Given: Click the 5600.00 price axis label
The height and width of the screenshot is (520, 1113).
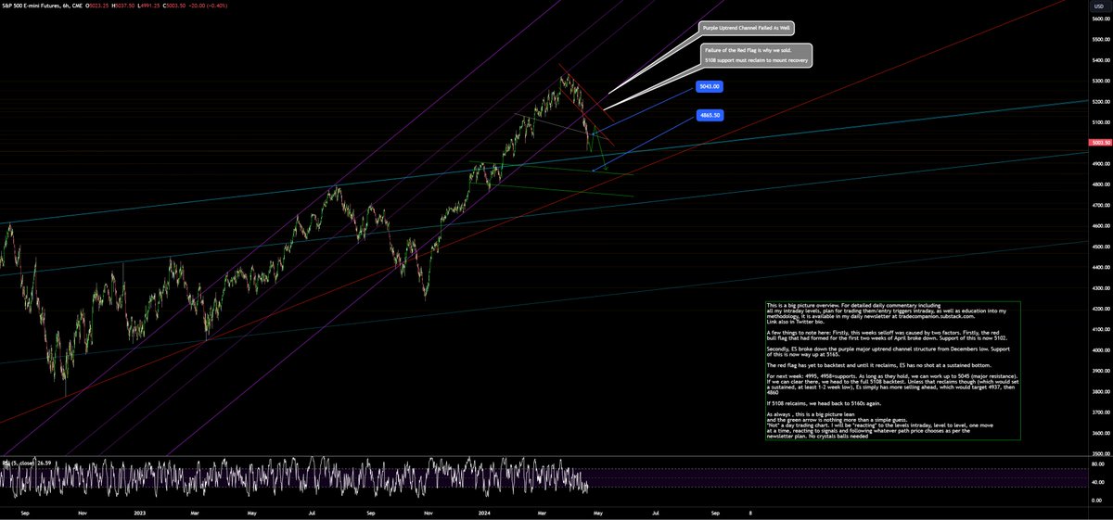Looking at the screenshot, I should pyautogui.click(x=1100, y=19).
